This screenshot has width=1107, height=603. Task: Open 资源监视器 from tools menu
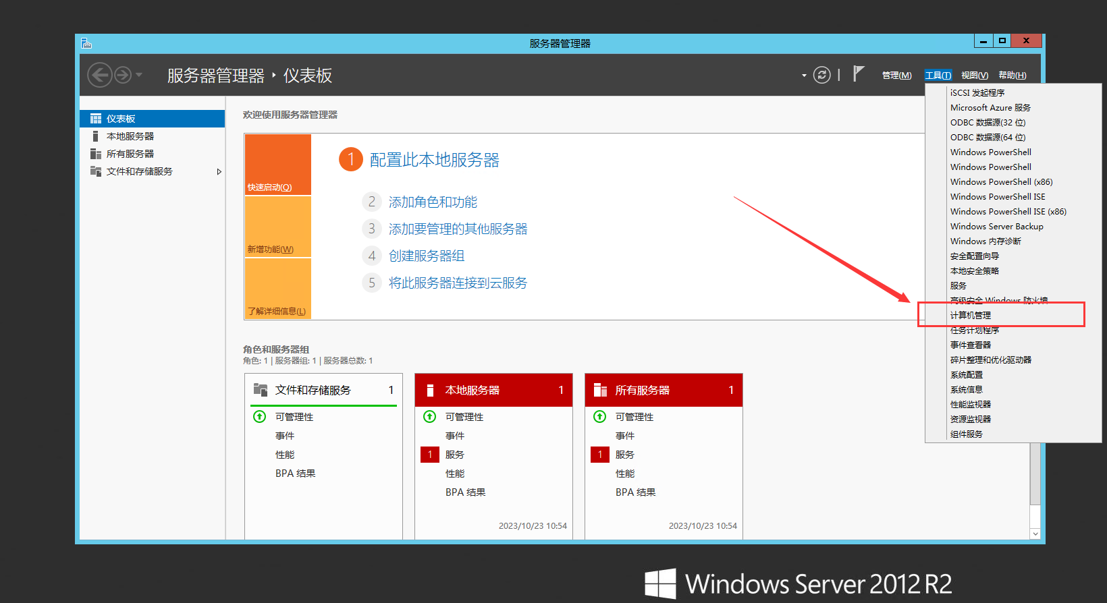(971, 420)
